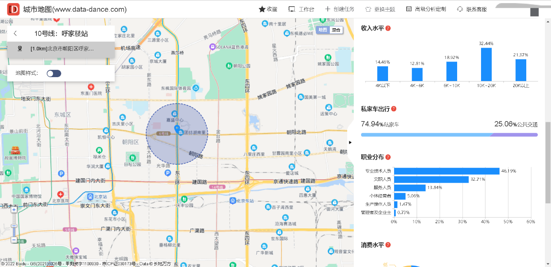The image size is (551, 267).
Task: Click the 10号线：呼家楼站 title text
Action: (61, 33)
